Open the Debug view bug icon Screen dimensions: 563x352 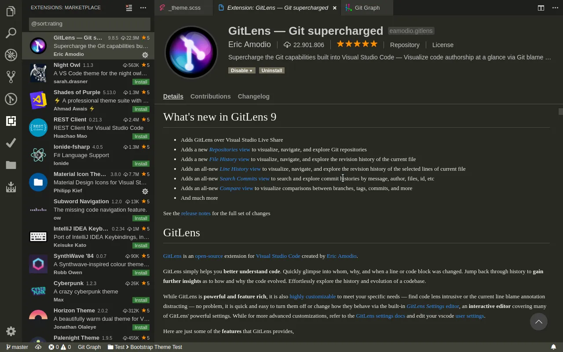tap(11, 55)
